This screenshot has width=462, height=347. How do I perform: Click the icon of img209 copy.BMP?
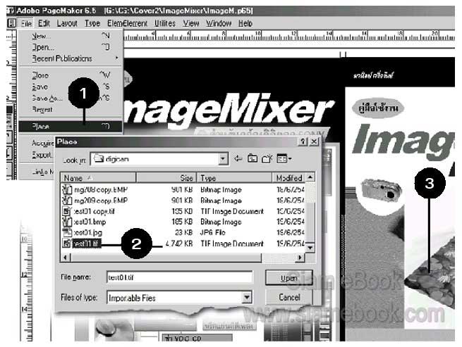[67, 201]
